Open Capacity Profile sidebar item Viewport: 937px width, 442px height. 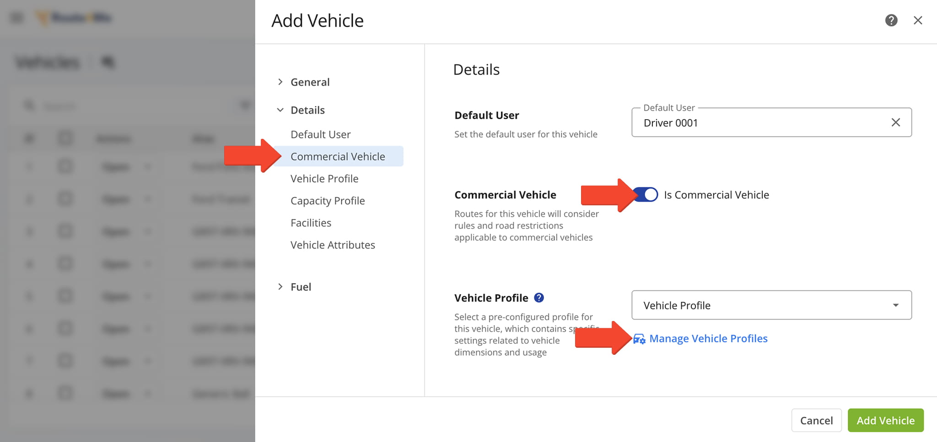coord(327,201)
